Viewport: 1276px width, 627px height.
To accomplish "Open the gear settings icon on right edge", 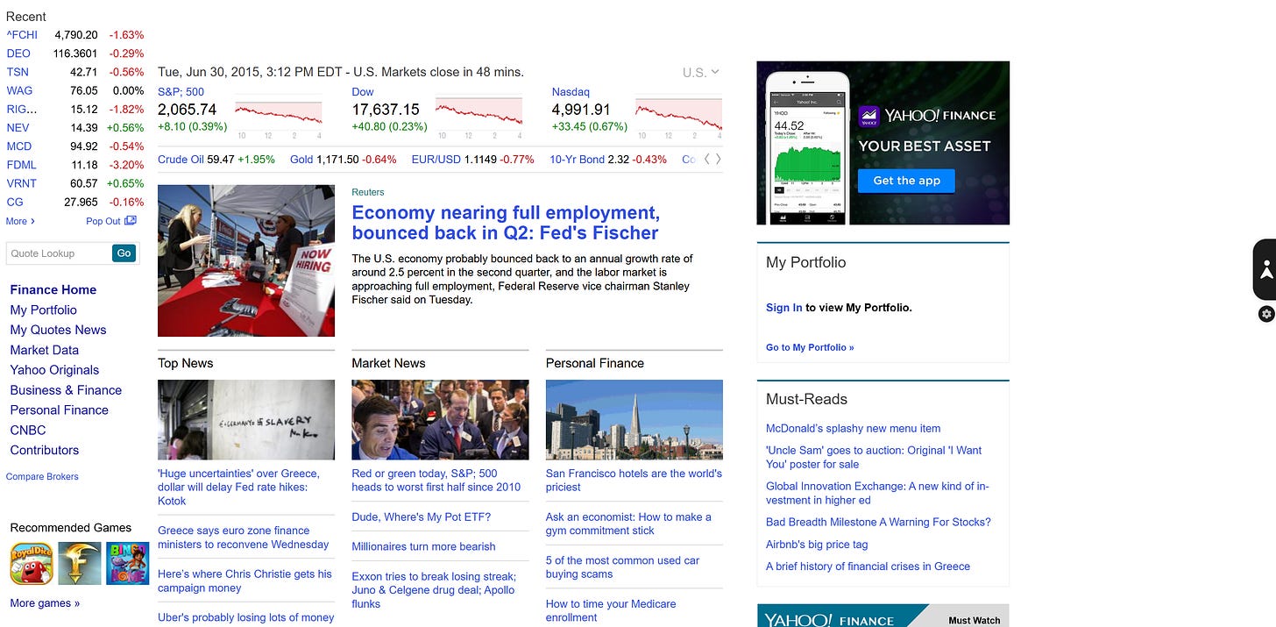I will coord(1266,313).
